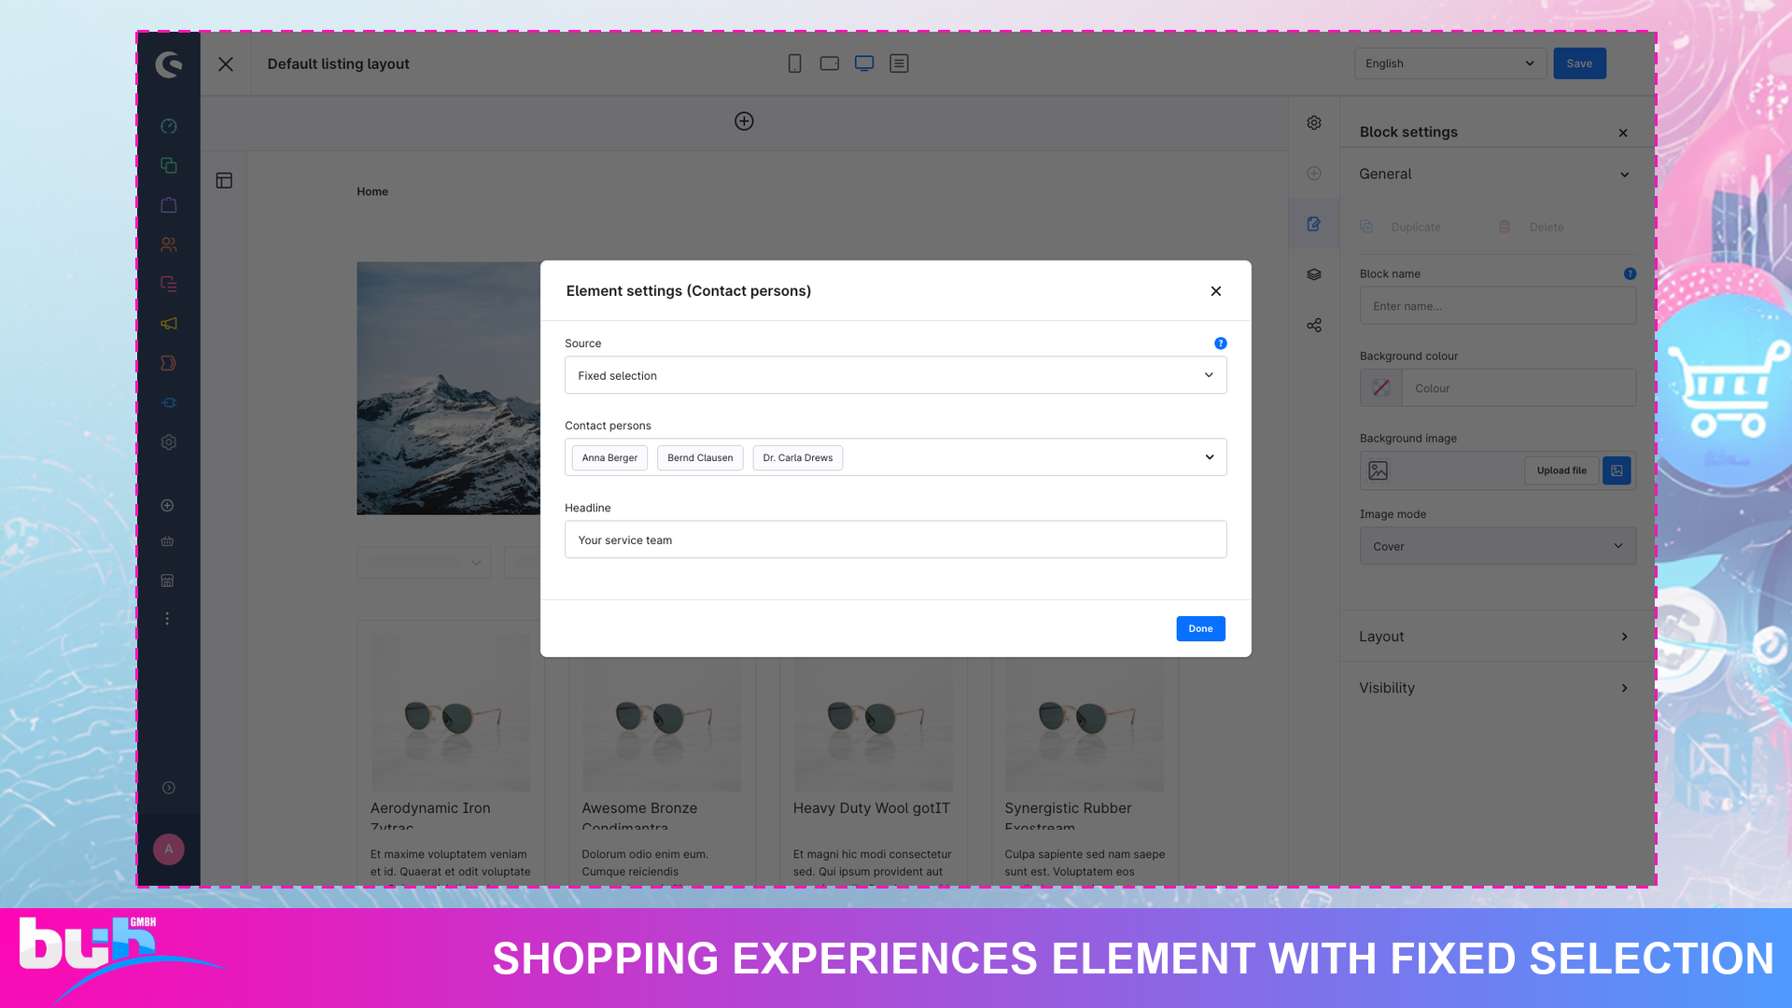
Task: Open page settings gear in right toolbar
Action: (x=1314, y=122)
